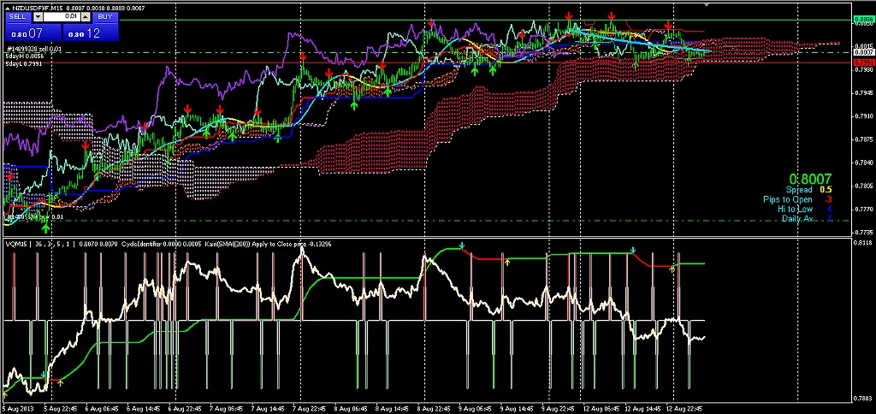Click the current price 0.8007 marker on scale
Image resolution: width=876 pixels, height=414 pixels.
coord(862,51)
